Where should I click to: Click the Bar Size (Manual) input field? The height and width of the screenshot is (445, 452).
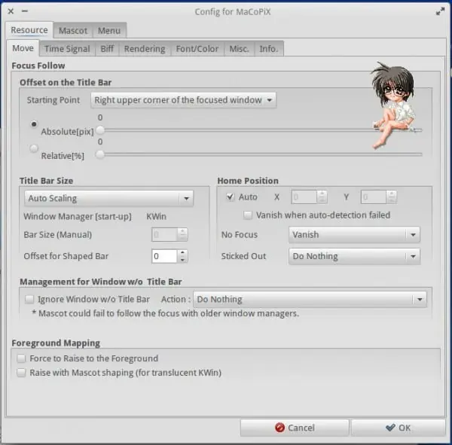(x=164, y=235)
